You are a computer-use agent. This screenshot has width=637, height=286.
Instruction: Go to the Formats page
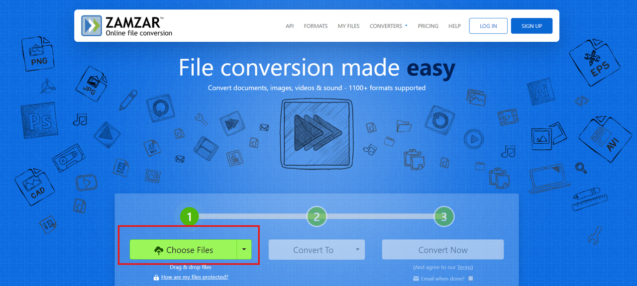click(316, 26)
